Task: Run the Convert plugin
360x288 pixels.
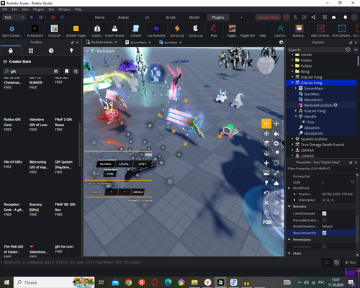Action: 136,29
